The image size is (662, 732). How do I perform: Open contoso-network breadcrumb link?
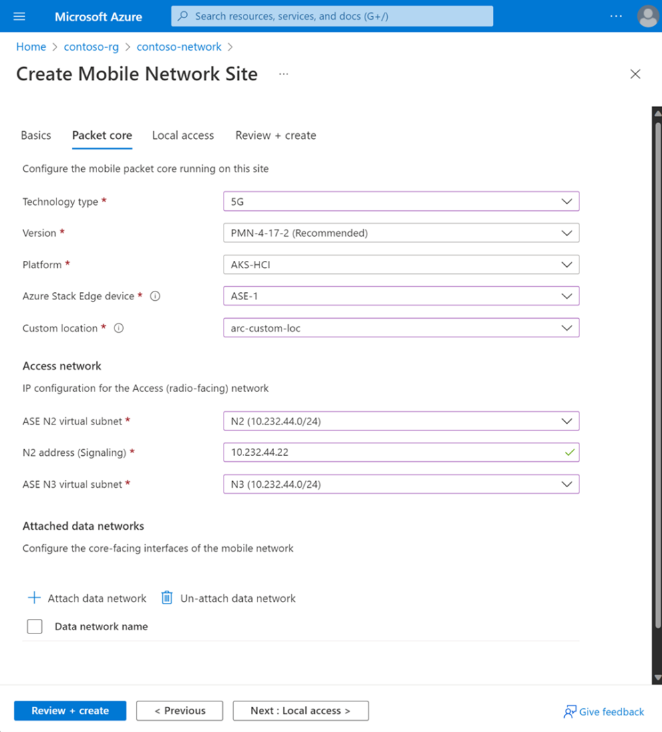point(179,47)
